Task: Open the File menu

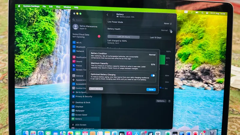Action: click(x=44, y=7)
